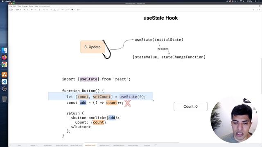This screenshot has width=262, height=147.
Task: Open the Extras menu
Action: 31,6
